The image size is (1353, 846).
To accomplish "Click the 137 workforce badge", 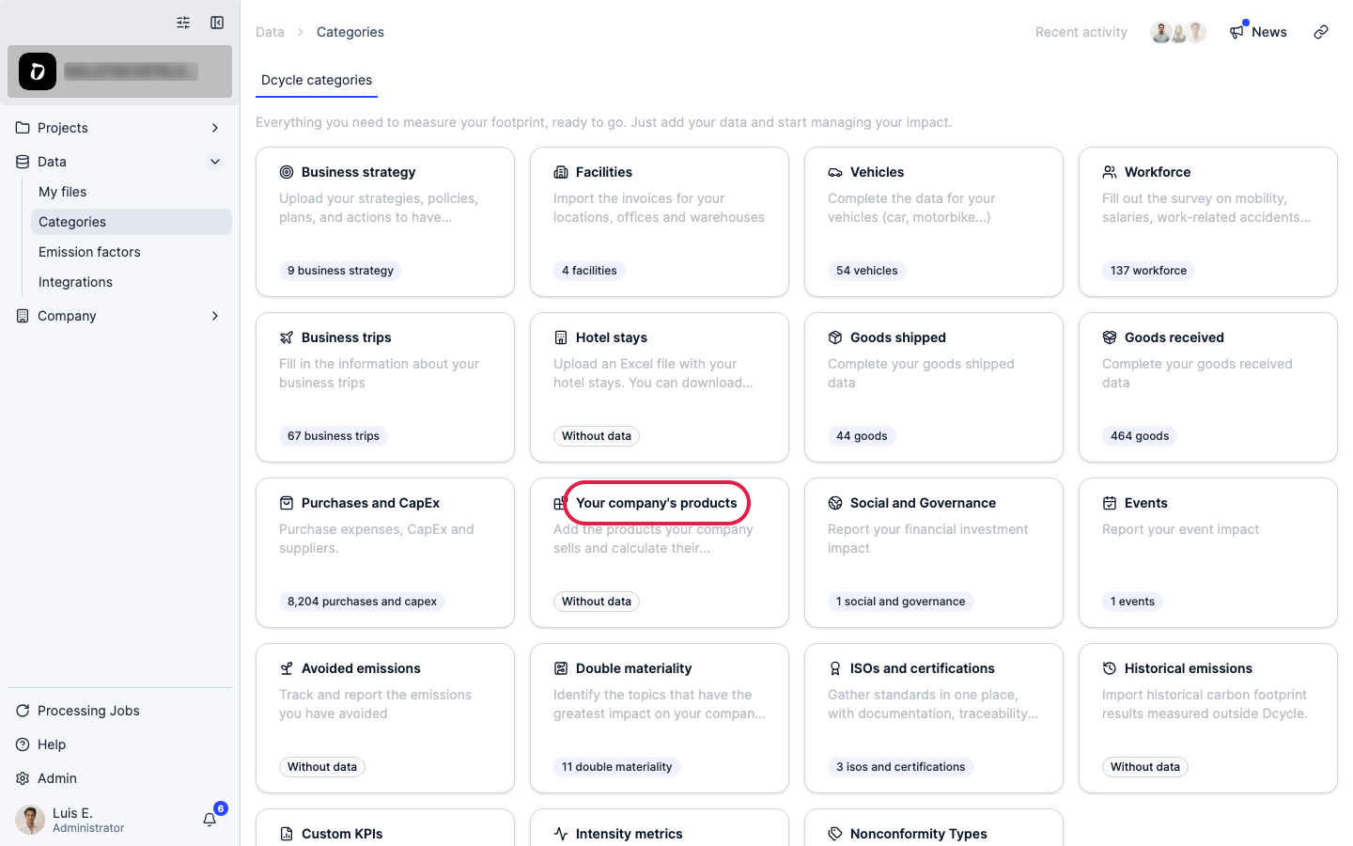I will tap(1148, 271).
